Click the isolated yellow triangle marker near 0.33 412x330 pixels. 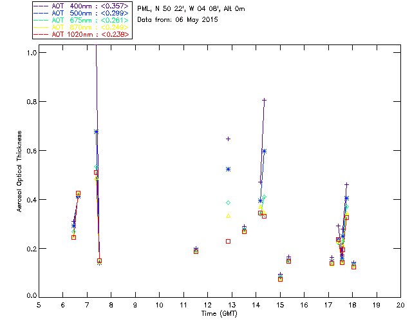228,215
